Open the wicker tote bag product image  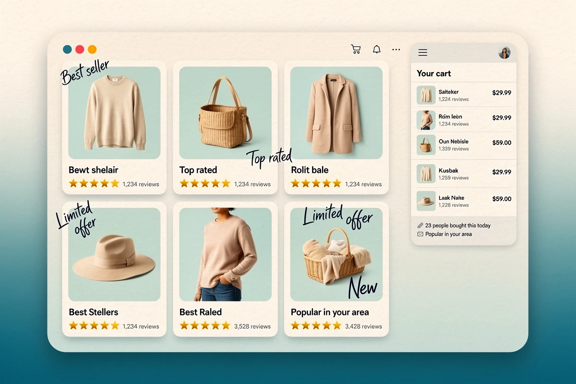pos(225,113)
